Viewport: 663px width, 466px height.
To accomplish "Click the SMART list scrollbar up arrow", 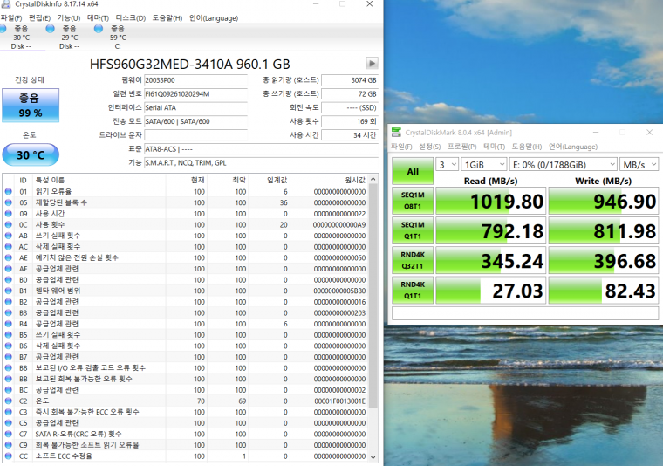I will (x=373, y=179).
